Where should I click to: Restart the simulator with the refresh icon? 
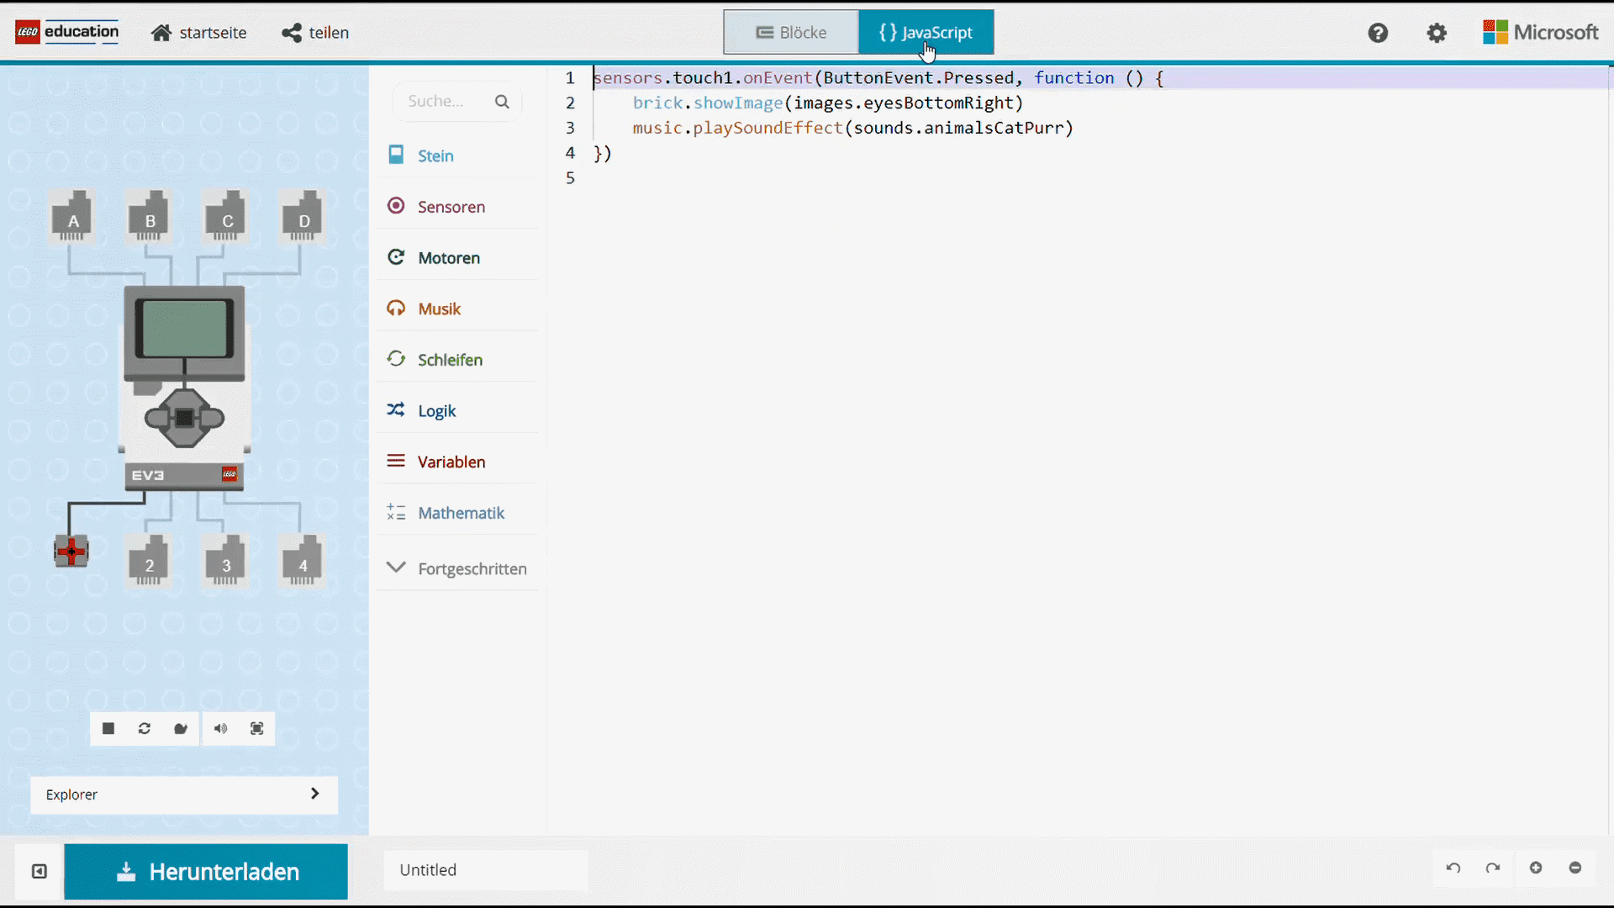pos(145,728)
